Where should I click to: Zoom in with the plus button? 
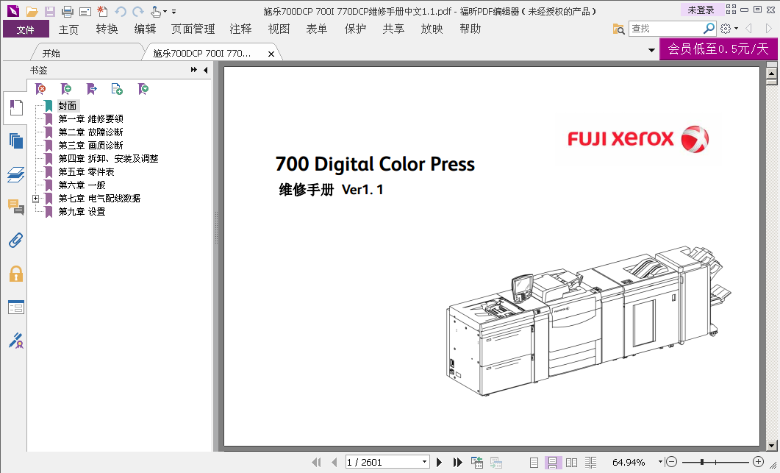[x=758, y=462]
